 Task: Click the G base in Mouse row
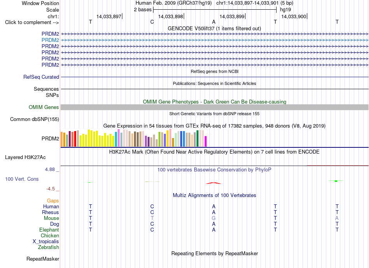click(x=214, y=218)
